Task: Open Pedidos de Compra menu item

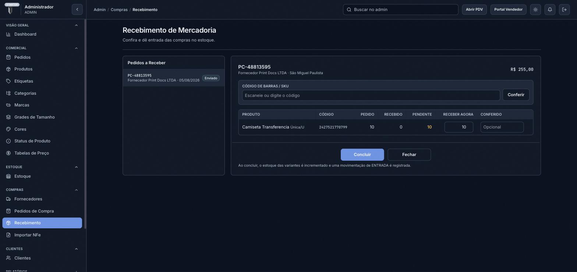Action: click(x=42, y=211)
